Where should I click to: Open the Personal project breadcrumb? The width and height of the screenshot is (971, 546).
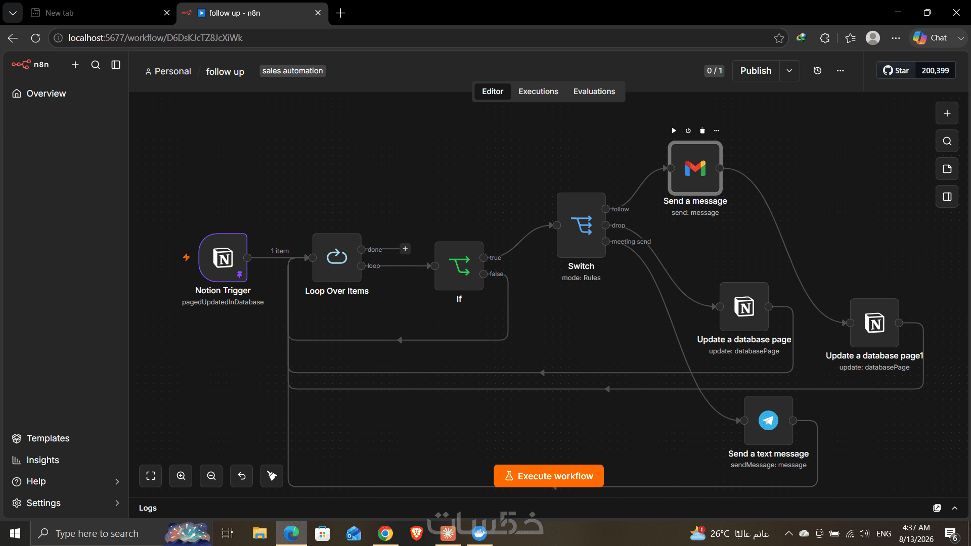pyautogui.click(x=168, y=71)
